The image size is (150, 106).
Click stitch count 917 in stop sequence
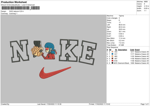(x=116, y=54)
